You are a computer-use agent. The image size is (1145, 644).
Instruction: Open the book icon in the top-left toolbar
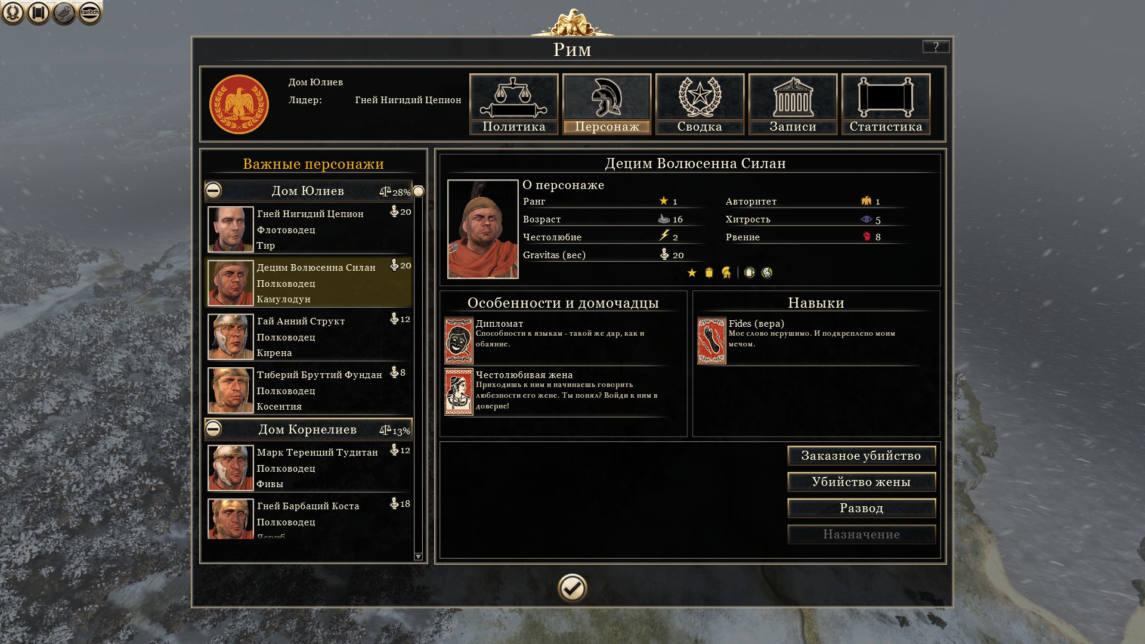[x=38, y=13]
